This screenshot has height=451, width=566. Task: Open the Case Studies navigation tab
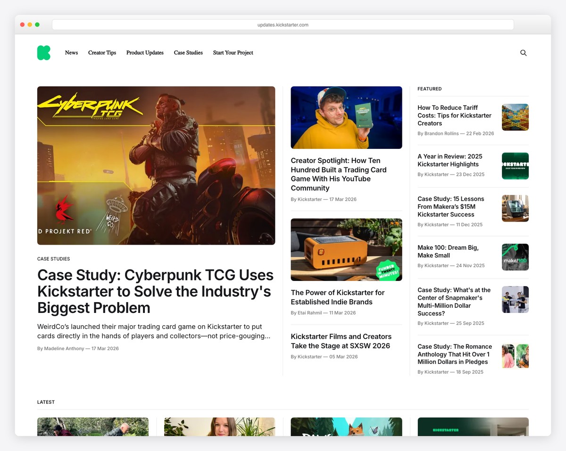click(188, 53)
